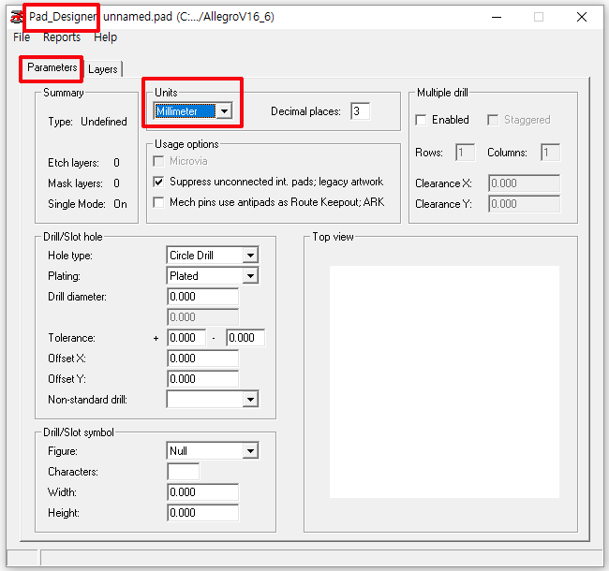Open the Hole type dropdown
The width and height of the screenshot is (609, 571).
[x=213, y=256]
